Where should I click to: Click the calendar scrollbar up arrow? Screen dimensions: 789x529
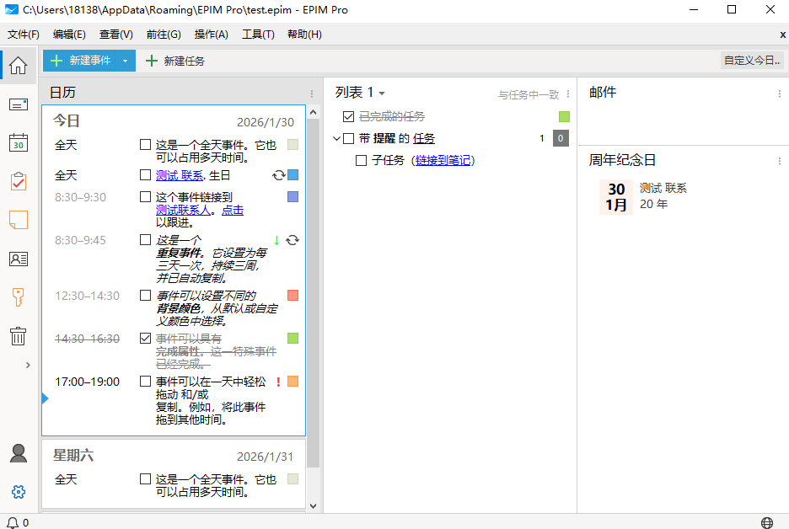pyautogui.click(x=313, y=112)
